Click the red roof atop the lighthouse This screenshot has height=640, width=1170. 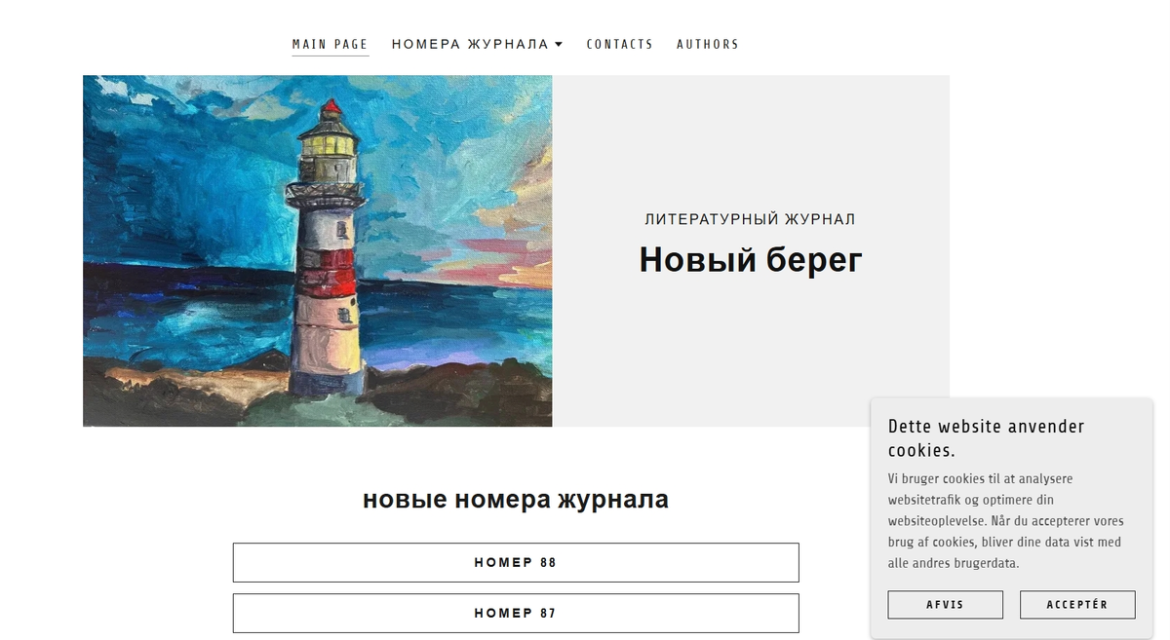coord(331,107)
